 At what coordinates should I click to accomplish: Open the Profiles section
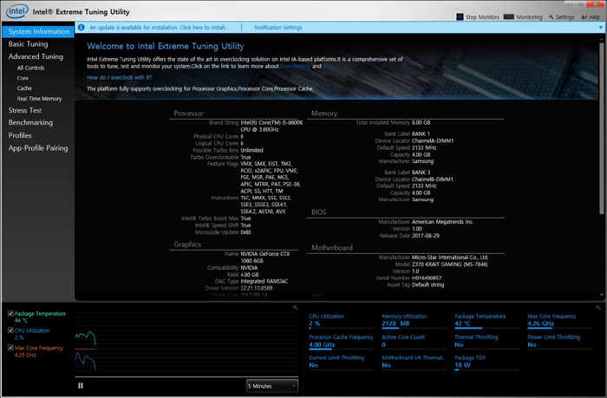click(20, 135)
